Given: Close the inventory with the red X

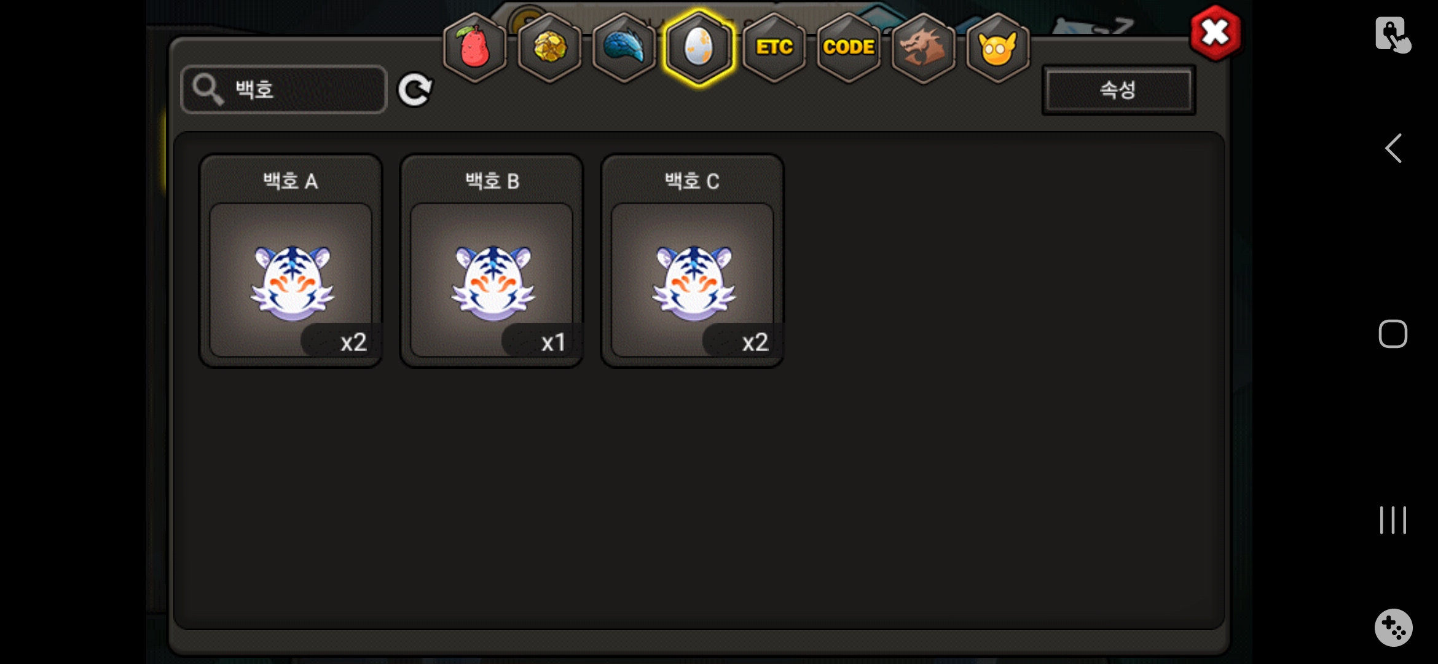Looking at the screenshot, I should tap(1216, 33).
